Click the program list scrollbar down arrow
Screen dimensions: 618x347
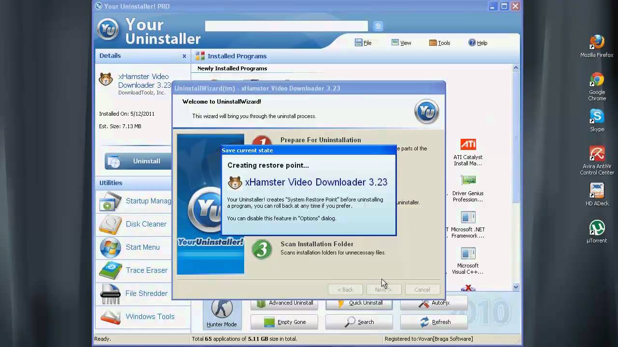(516, 287)
